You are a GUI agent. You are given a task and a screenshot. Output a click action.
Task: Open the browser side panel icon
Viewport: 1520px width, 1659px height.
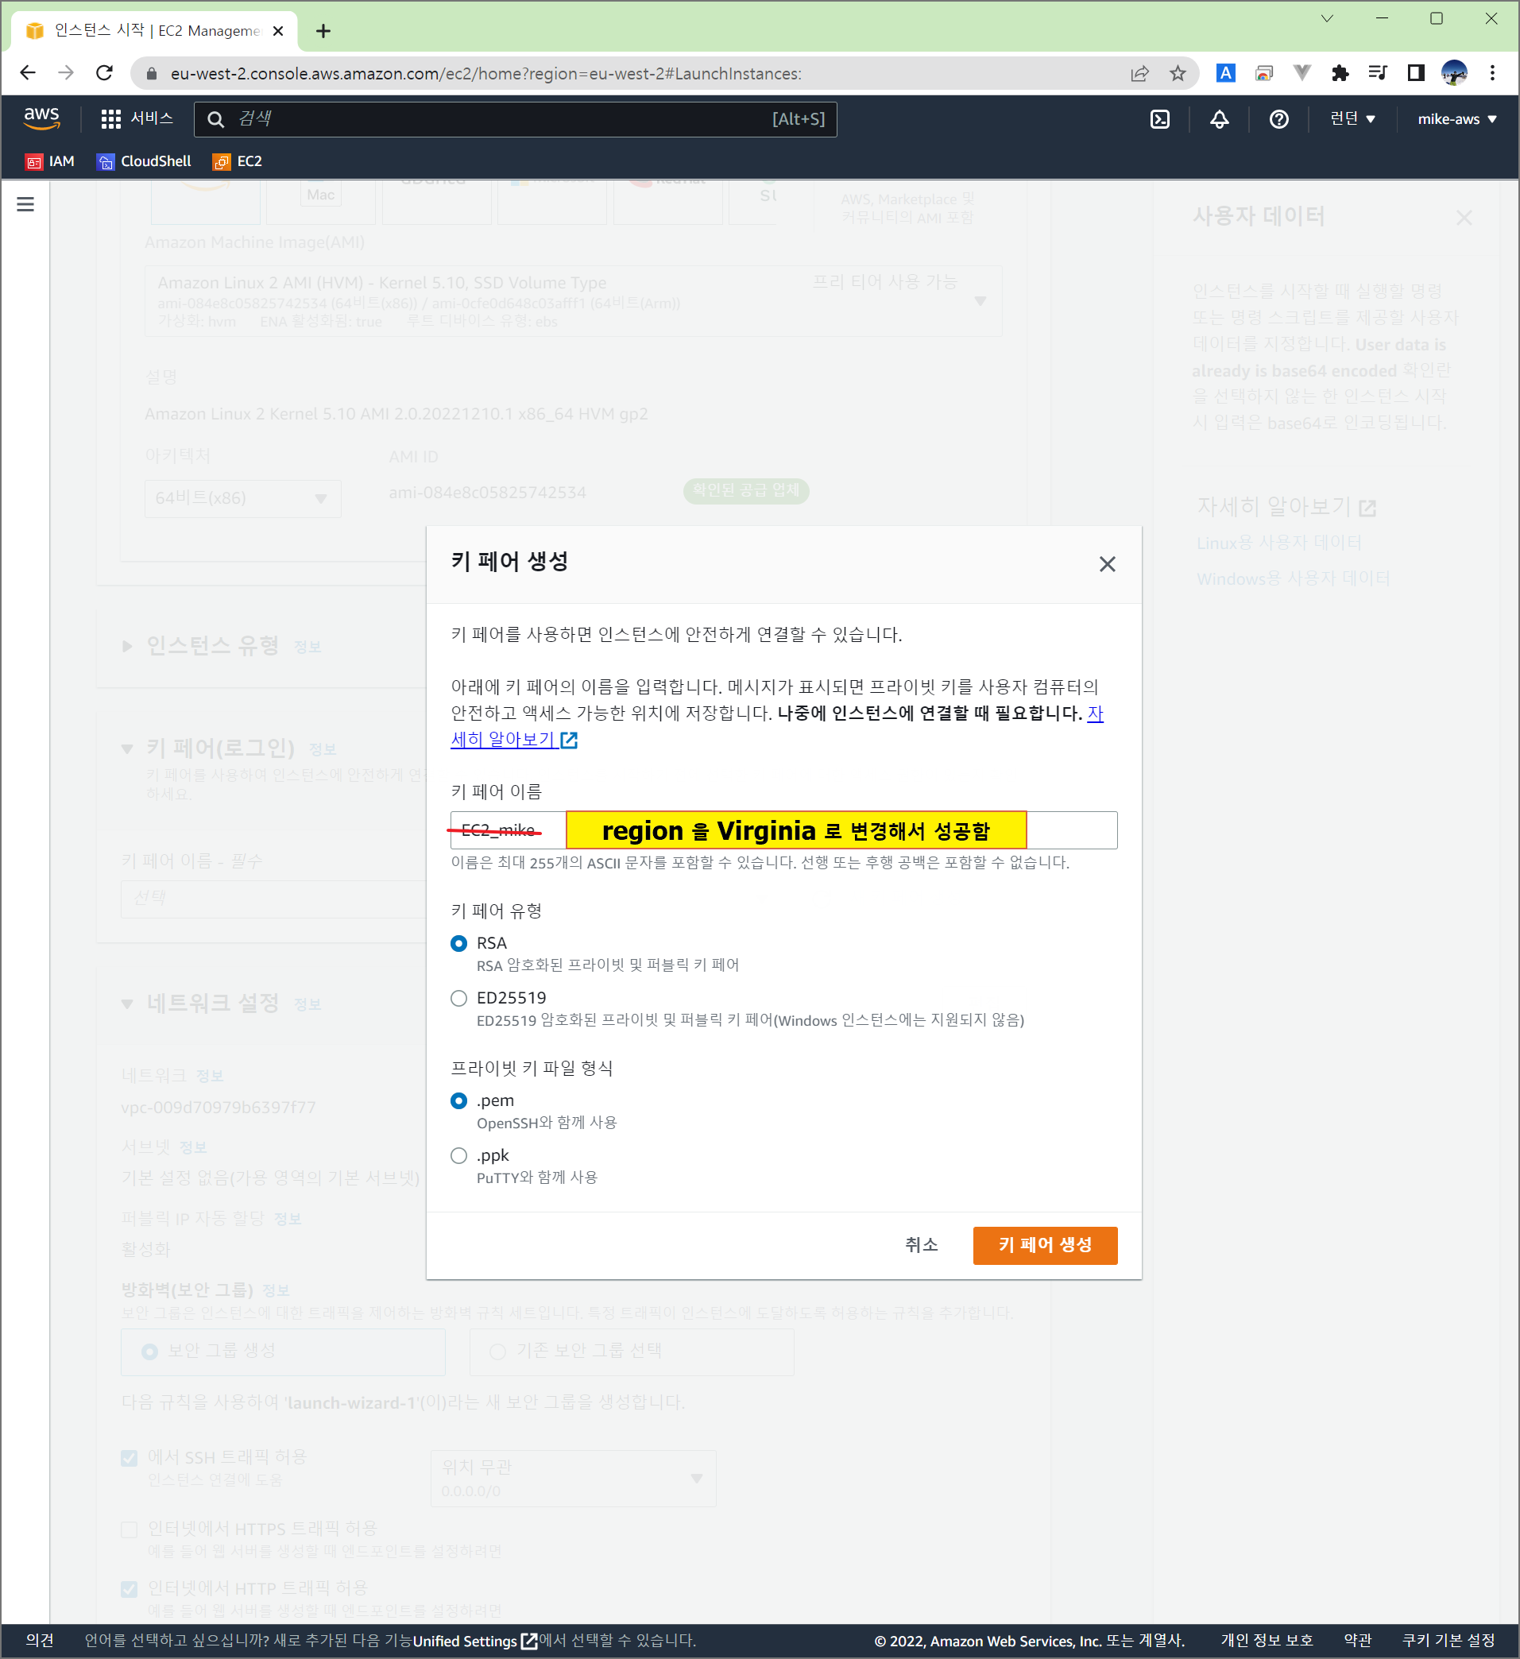1415,73
